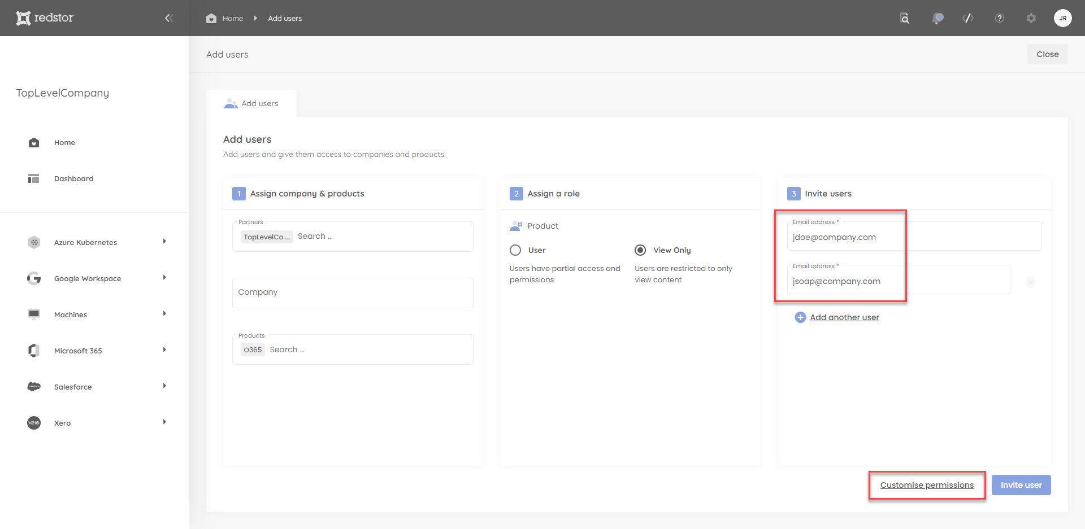This screenshot has width=1085, height=529.
Task: Click the Home breadcrumb icon
Action: point(211,18)
